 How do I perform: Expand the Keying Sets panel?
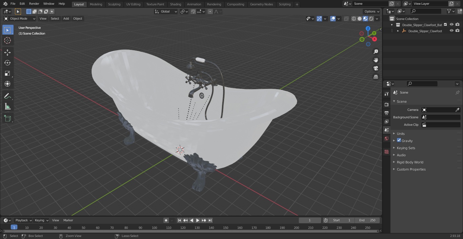coord(406,148)
